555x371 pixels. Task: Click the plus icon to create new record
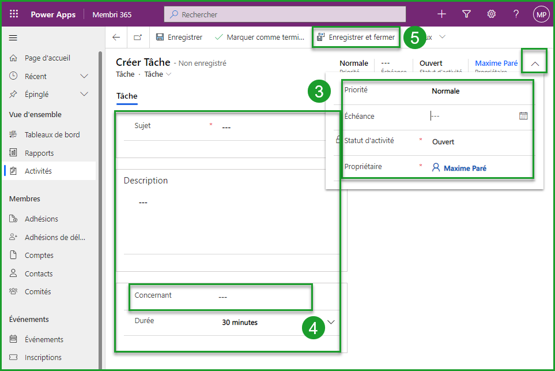coord(441,14)
